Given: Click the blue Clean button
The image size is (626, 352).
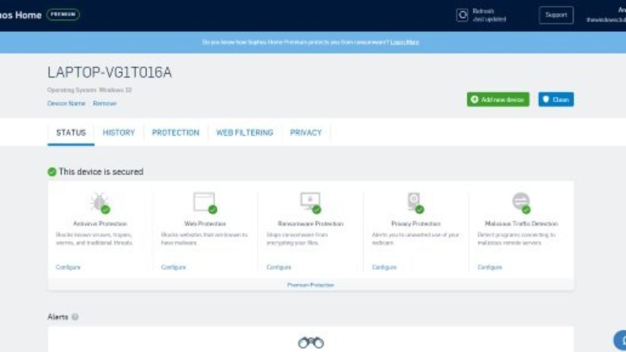Looking at the screenshot, I should pyautogui.click(x=556, y=99).
